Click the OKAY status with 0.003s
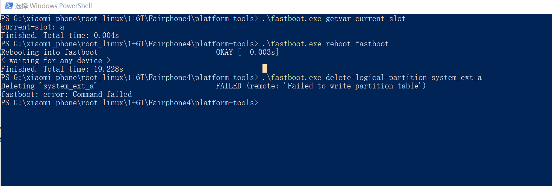Screen dimensions: 552x186 click(247, 52)
